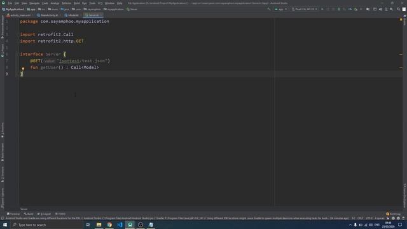
Task: Click the Sync Project with Gradle icon
Action: click(380, 9)
